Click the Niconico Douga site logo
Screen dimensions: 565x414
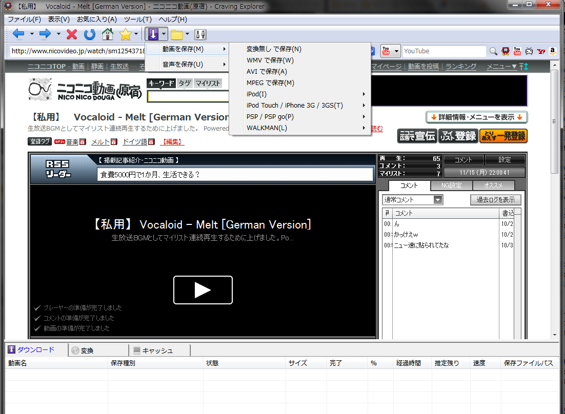86,90
